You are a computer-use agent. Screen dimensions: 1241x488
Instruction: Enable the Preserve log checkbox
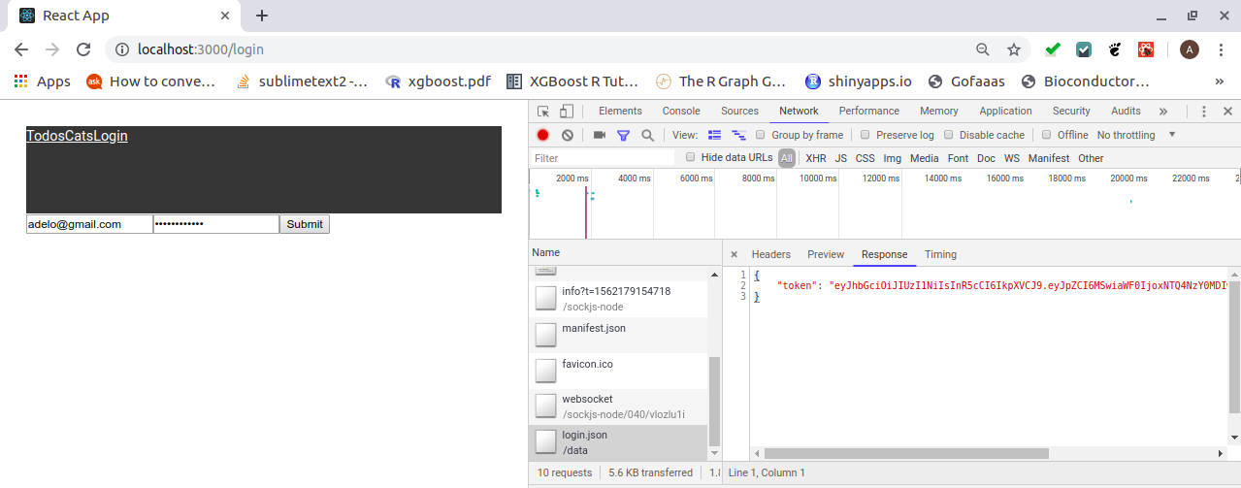(x=866, y=135)
